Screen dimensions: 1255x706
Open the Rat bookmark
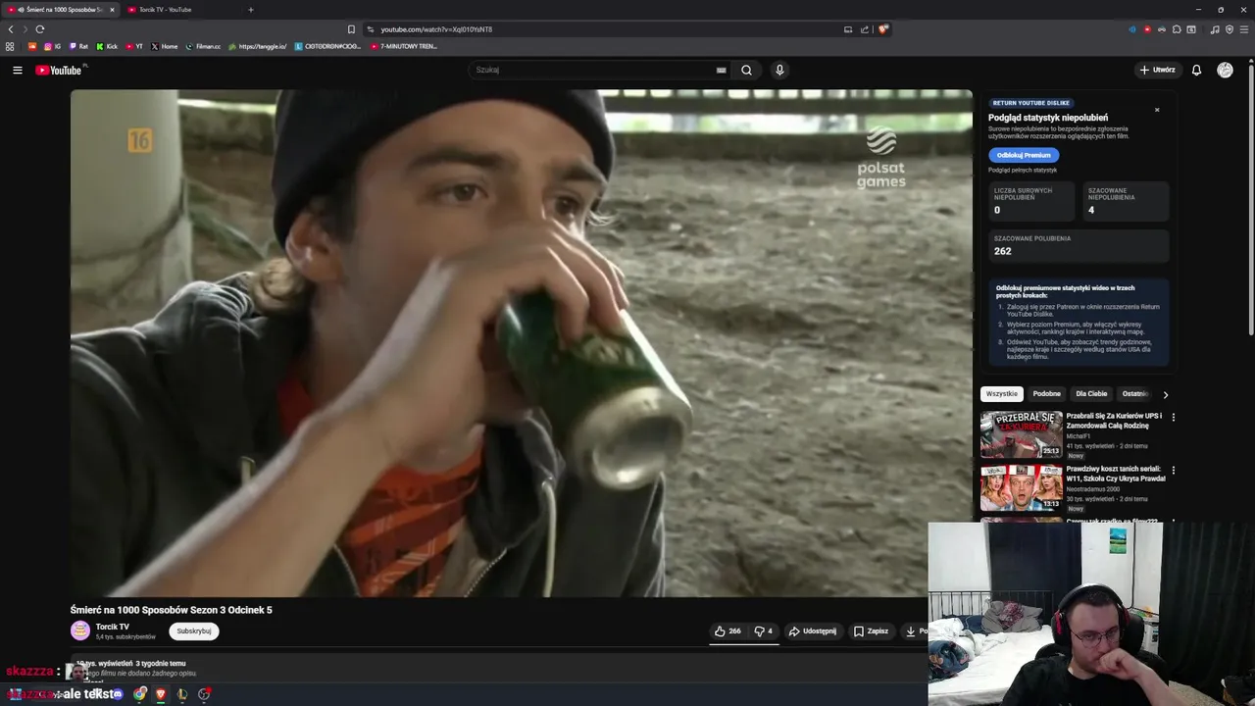pos(78,46)
